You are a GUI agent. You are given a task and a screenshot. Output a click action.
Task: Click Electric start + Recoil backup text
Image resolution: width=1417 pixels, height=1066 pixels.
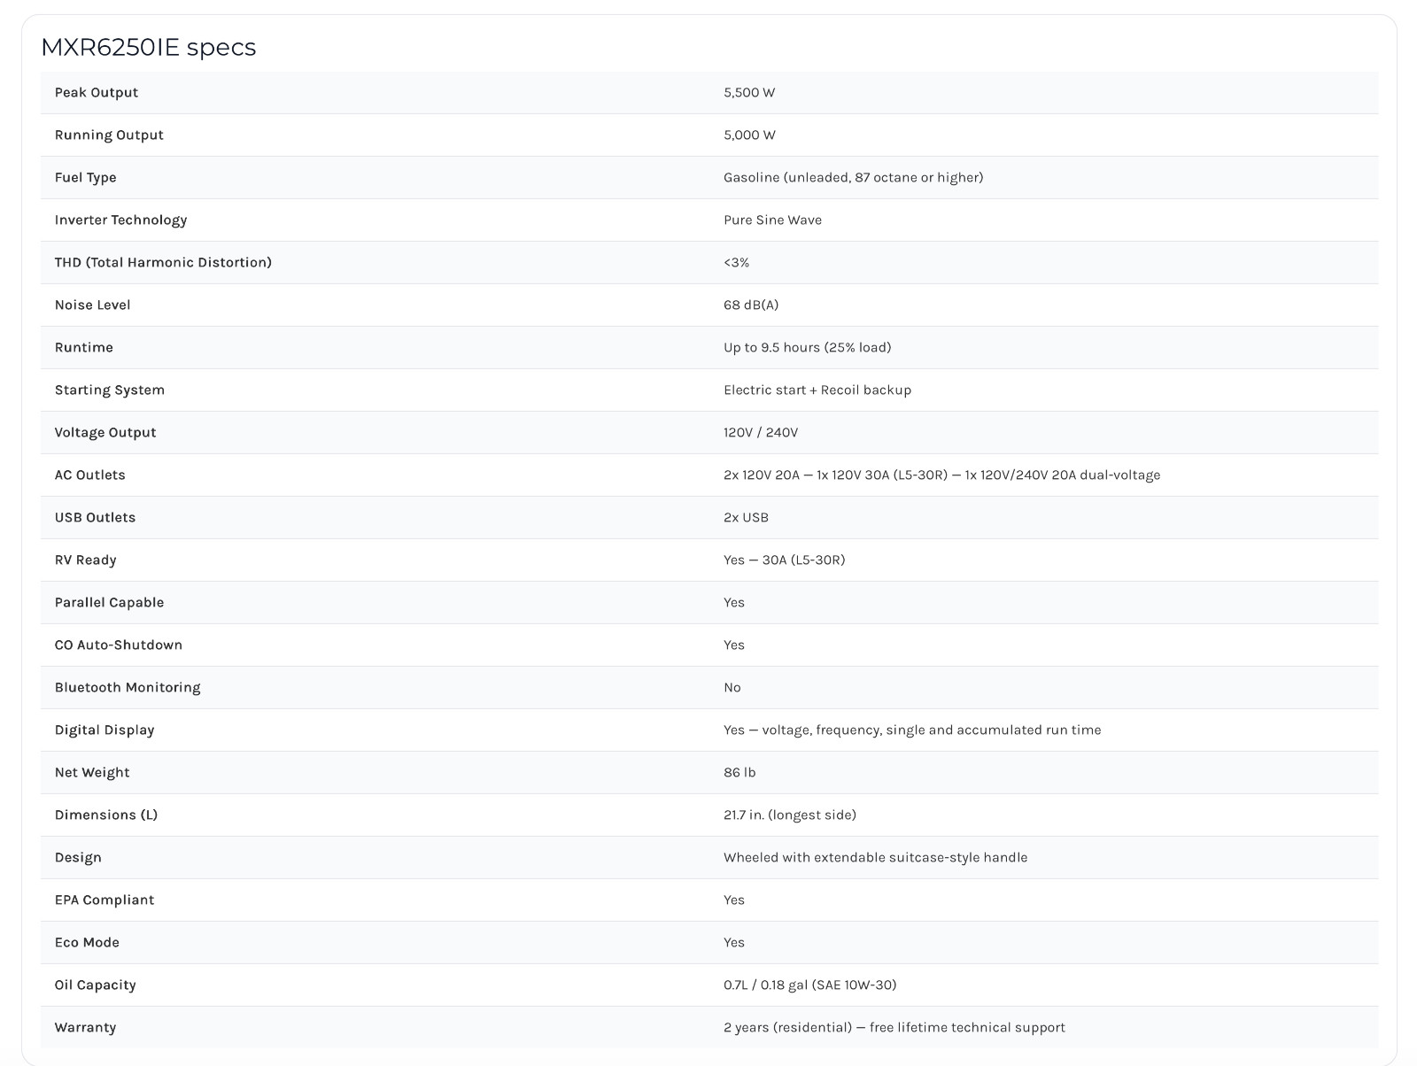(817, 390)
